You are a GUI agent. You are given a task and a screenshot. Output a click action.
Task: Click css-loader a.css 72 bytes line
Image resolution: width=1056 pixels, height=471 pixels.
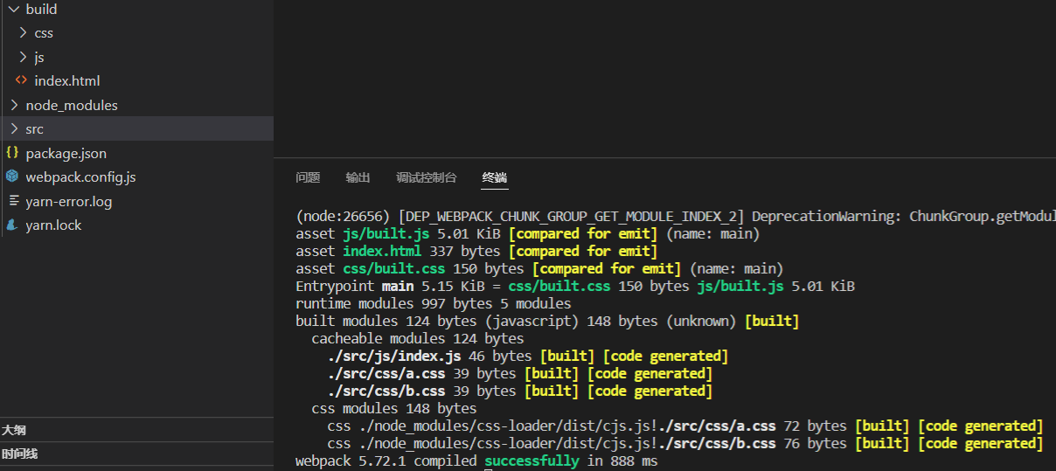point(685,426)
